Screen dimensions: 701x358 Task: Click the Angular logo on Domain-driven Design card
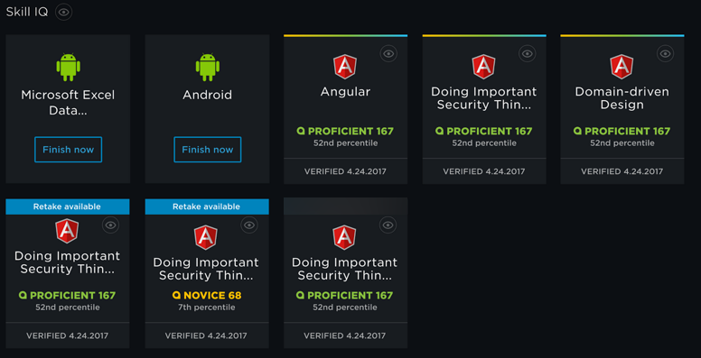coord(622,67)
